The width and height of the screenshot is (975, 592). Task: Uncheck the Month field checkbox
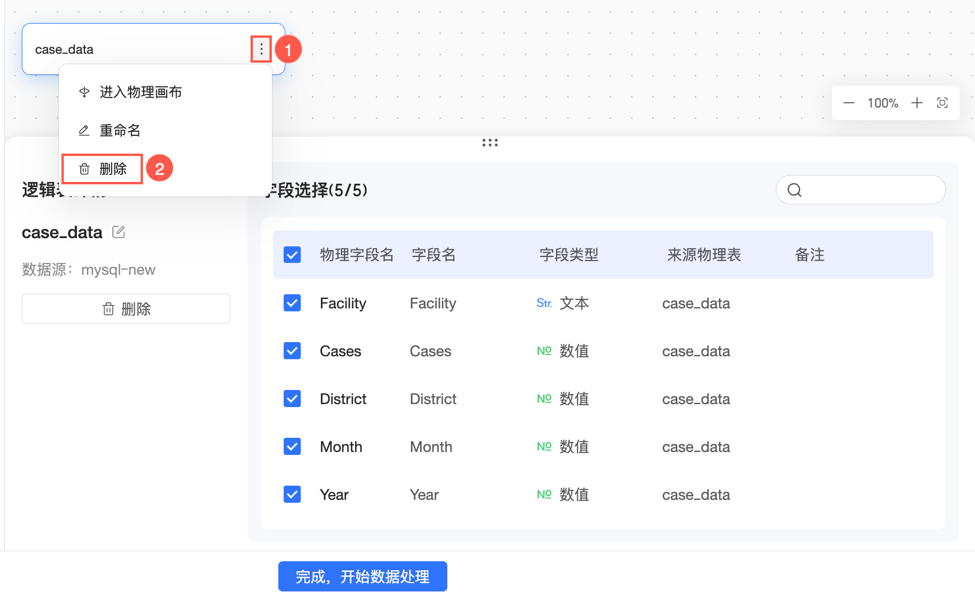coord(292,447)
